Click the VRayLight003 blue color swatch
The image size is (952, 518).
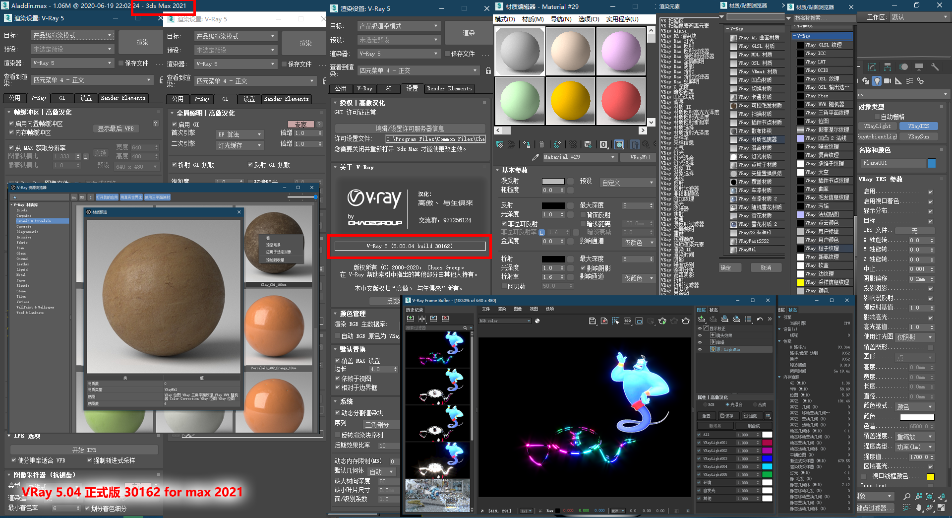coord(767,458)
